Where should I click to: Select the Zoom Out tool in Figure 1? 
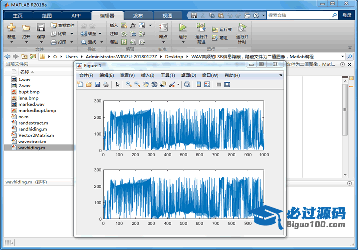(137, 85)
